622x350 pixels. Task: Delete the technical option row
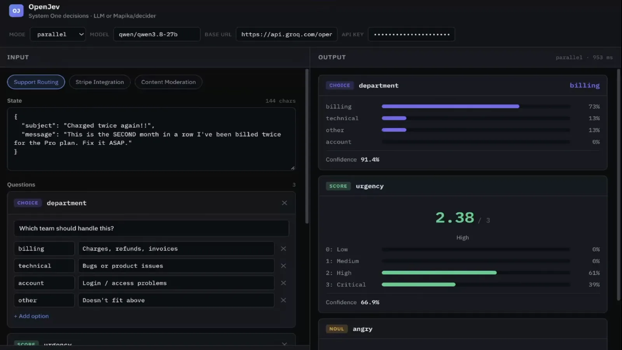click(x=283, y=266)
